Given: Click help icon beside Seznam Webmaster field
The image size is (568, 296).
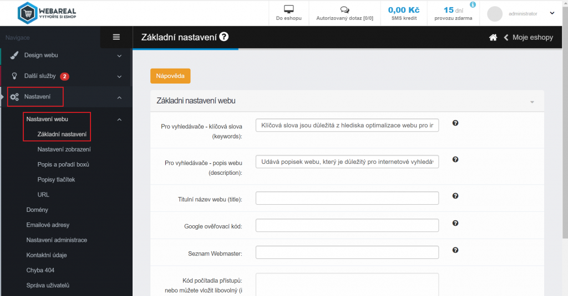Looking at the screenshot, I should [455, 250].
